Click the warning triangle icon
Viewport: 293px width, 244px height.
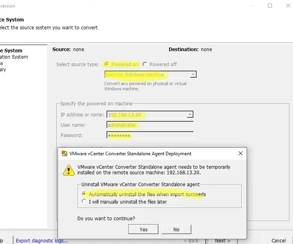(x=69, y=170)
